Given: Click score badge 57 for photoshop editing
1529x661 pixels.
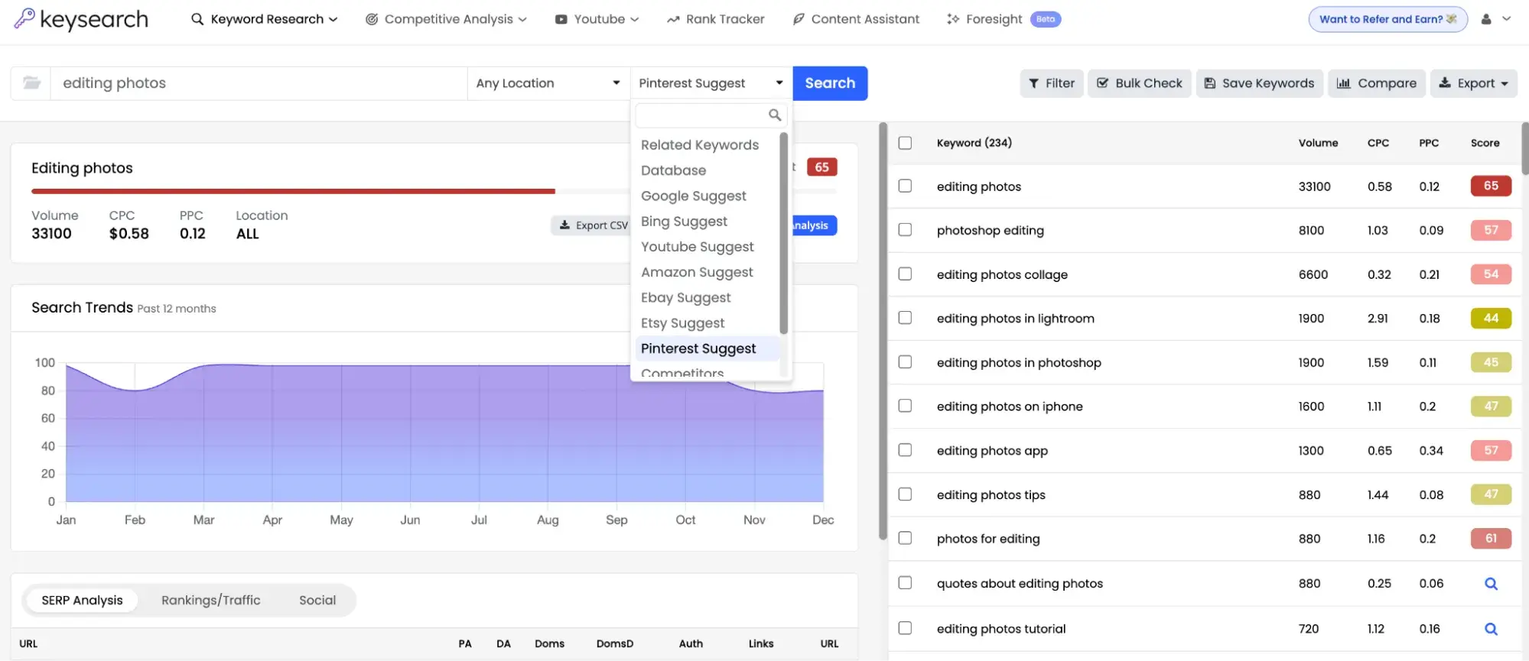Looking at the screenshot, I should coord(1491,230).
